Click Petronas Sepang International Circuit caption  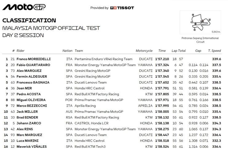pyautogui.click(x=200, y=40)
